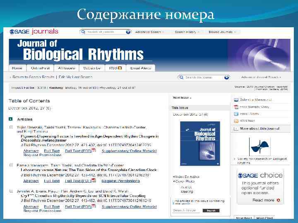Open the All Issues tab

click(x=66, y=68)
